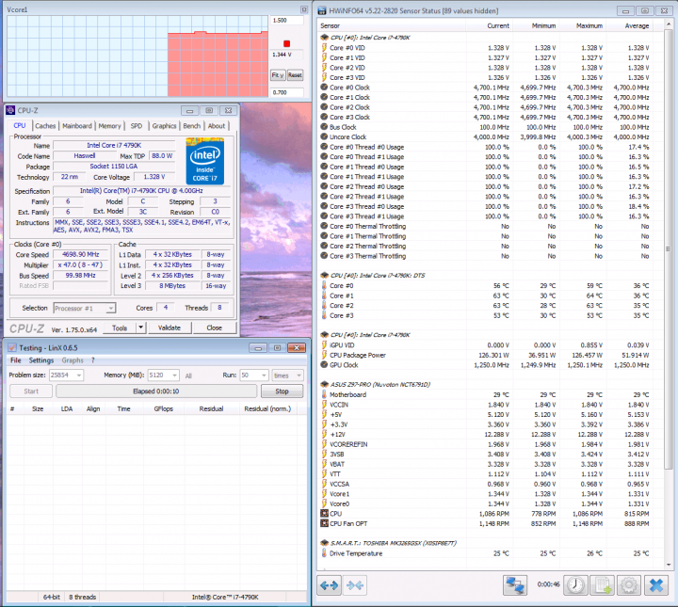Open Problem size dropdown in LinX

tap(79, 375)
